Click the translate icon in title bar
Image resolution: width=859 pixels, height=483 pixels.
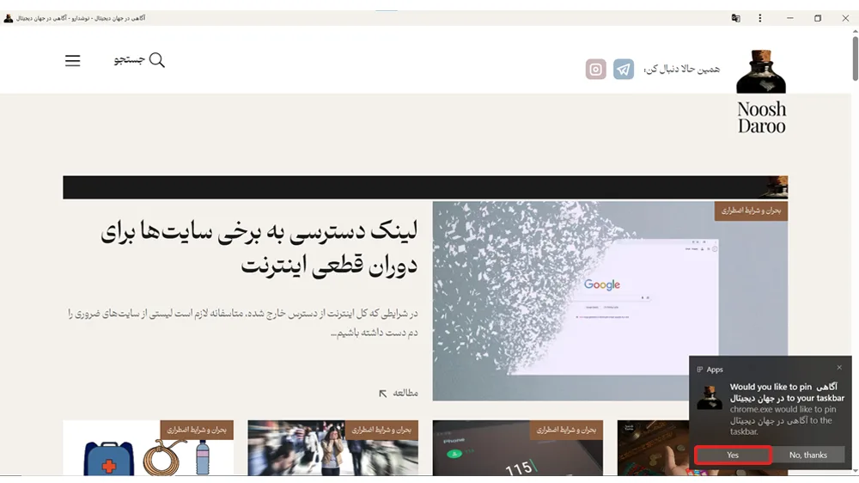(736, 18)
